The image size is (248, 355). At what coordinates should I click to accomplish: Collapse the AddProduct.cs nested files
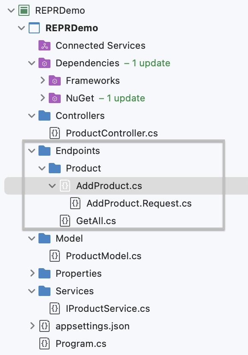click(x=52, y=186)
